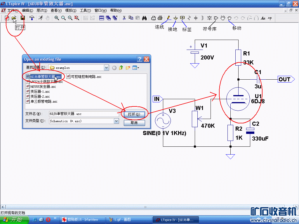Click the Text 'Aa' tool icon
This screenshot has height=224, width=299.
point(263,18)
